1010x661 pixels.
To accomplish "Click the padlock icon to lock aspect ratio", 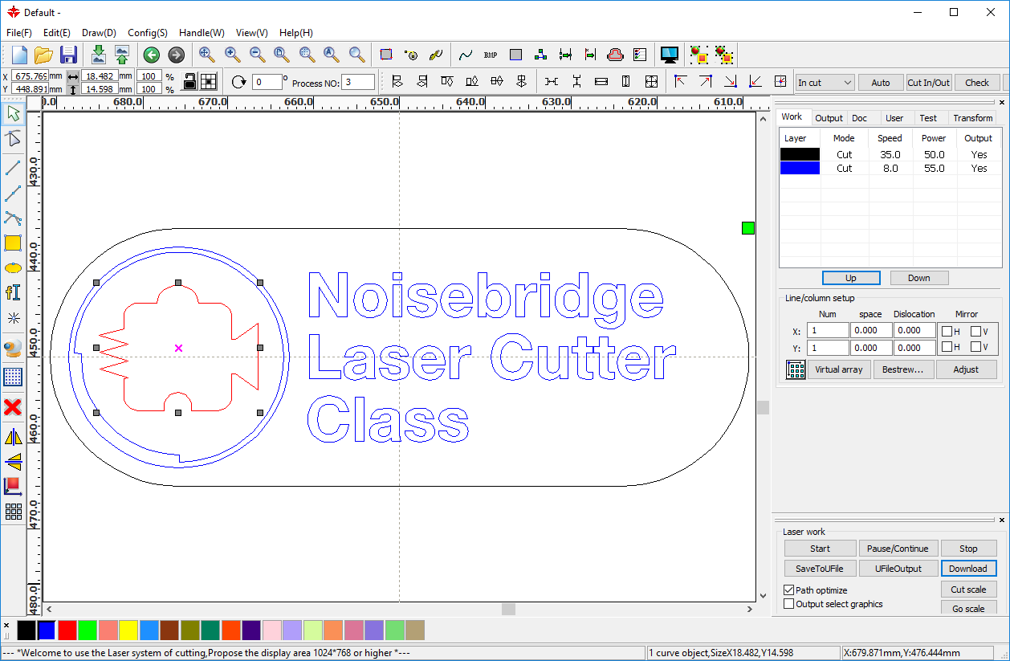I will (x=189, y=82).
